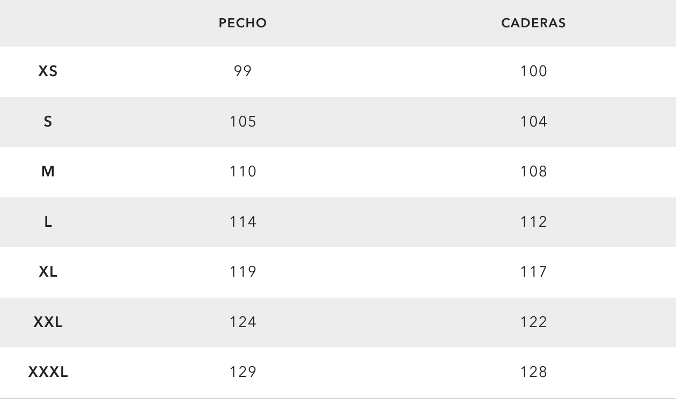Image resolution: width=676 pixels, height=400 pixels.
Task: Click the XS caderas value 100
Action: click(x=533, y=71)
